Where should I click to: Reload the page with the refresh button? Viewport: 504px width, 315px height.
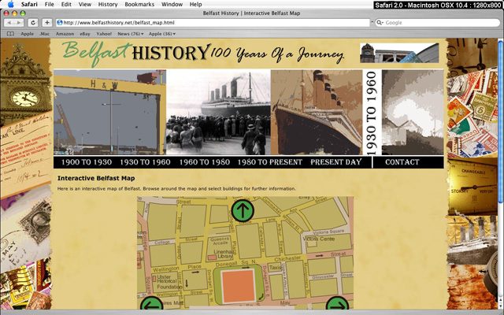[33, 23]
